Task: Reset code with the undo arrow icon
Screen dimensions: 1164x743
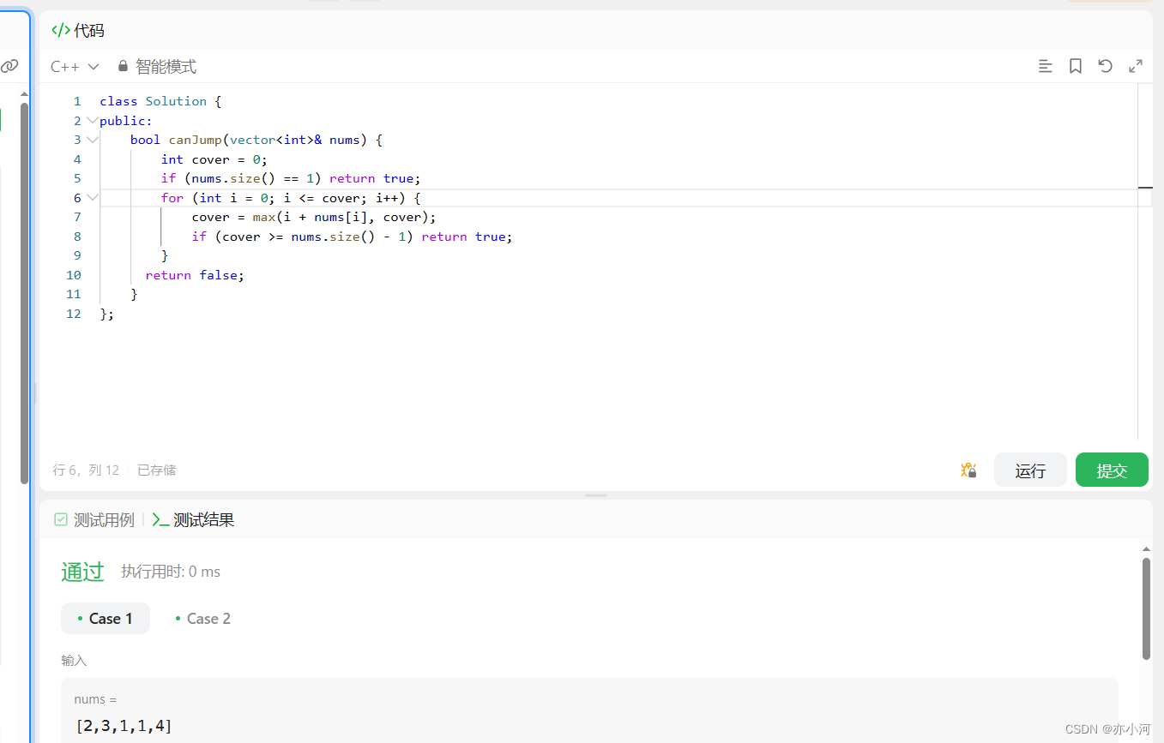Action: pos(1105,66)
